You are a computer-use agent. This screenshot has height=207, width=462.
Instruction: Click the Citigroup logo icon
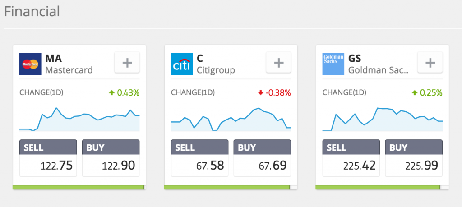click(182, 64)
